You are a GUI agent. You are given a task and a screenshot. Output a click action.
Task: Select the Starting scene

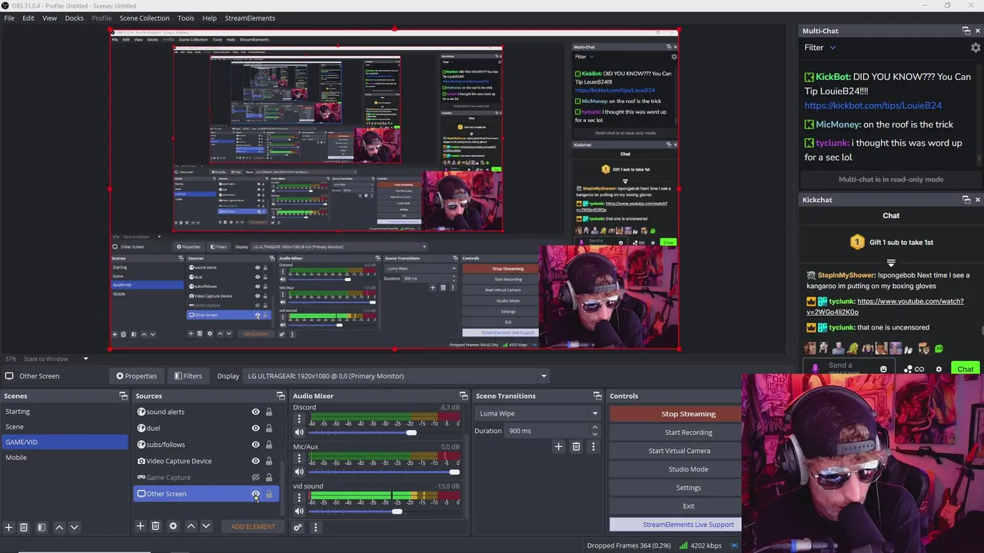coord(65,411)
